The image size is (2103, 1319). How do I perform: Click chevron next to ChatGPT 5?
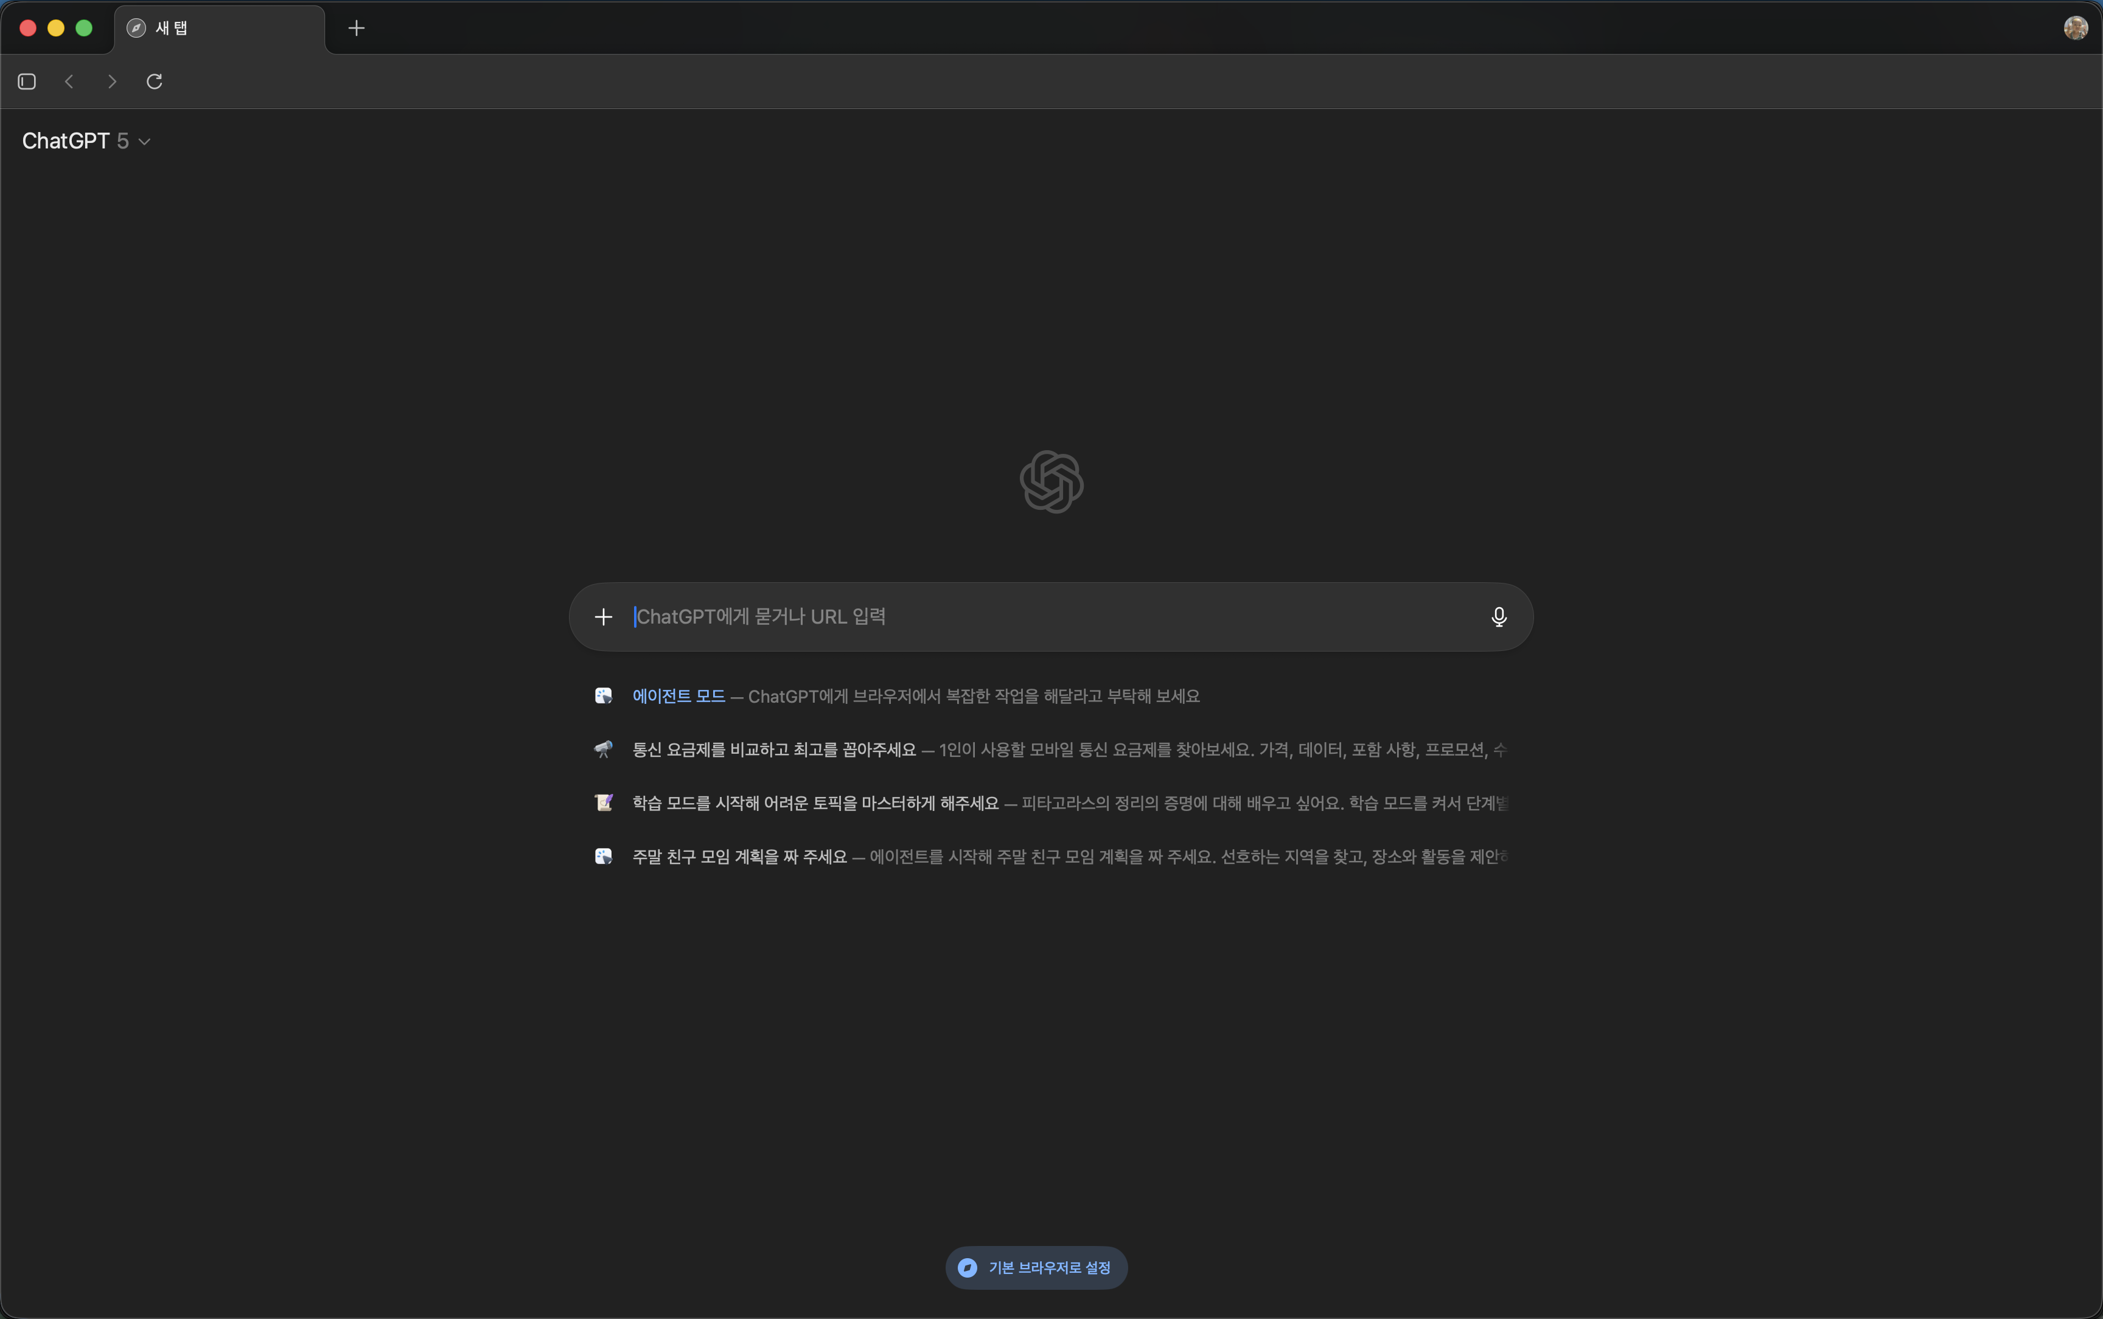[145, 141]
